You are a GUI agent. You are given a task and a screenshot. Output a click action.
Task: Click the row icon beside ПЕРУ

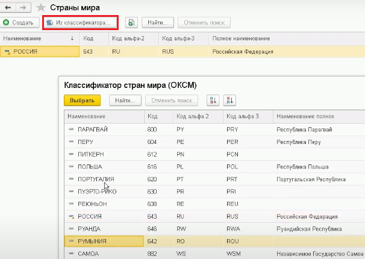point(71,142)
